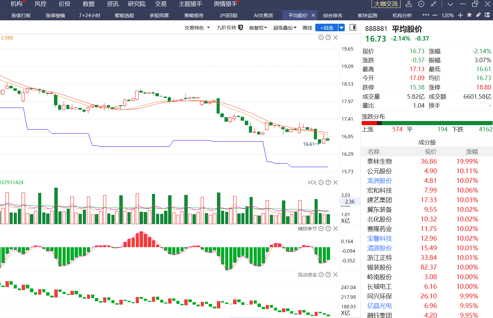
Task: Open the 超级叠加 dropdown
Action: click(x=285, y=28)
